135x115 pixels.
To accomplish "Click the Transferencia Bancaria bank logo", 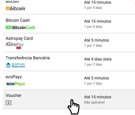I will click(x=15, y=65).
